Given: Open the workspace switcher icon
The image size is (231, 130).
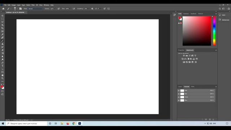Looking at the screenshot, I should coord(224,9).
